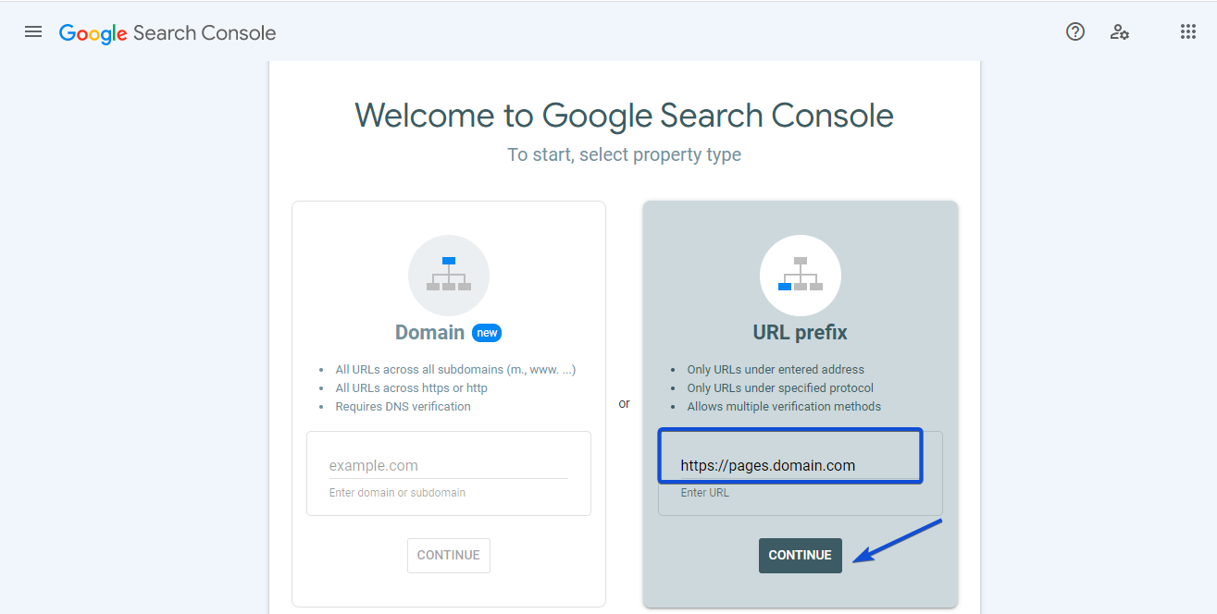
Task: Click the Google Search Console logo
Action: coord(168,33)
